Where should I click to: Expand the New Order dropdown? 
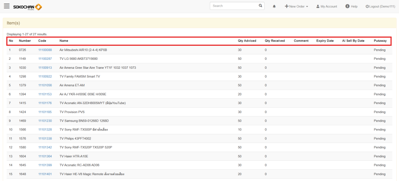(297, 7)
